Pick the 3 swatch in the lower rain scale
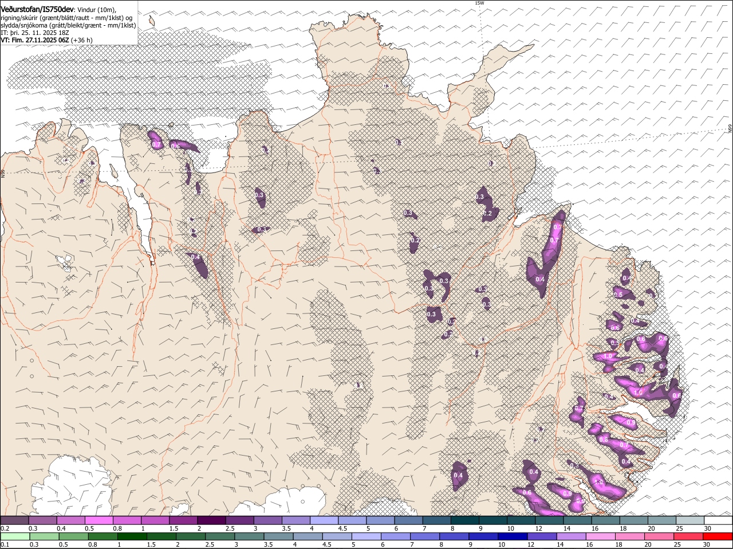Image resolution: width=733 pixels, height=549 pixels. (x=249, y=537)
